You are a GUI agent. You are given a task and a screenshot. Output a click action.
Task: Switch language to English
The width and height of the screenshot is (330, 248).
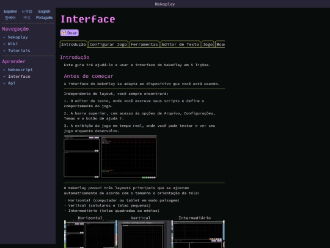tap(44, 12)
